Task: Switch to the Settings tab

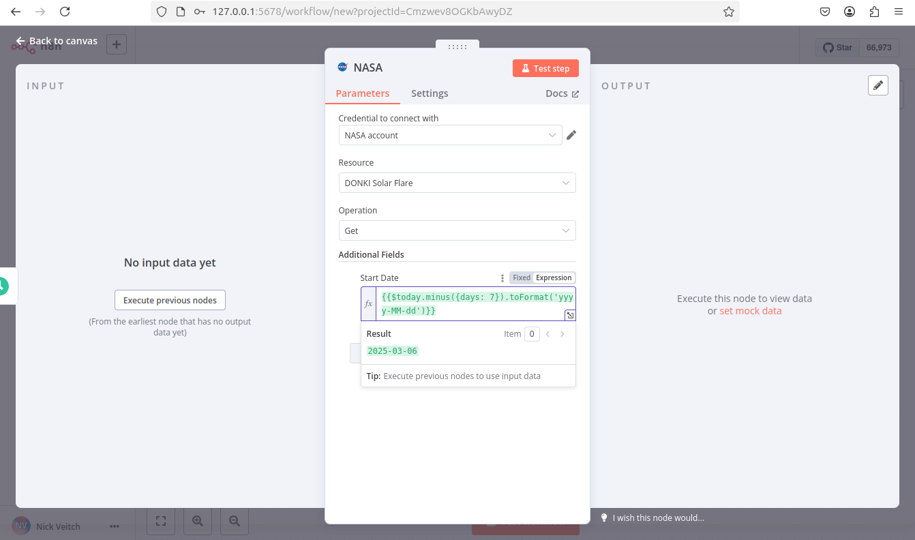Action: coord(430,93)
